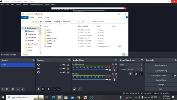Toggle lock on third source
Viewport: 177px width, 100px height.
[x=68, y=72]
